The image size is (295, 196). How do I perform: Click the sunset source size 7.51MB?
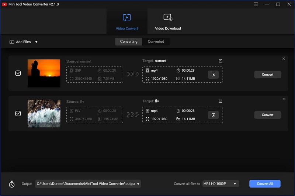pyautogui.click(x=109, y=79)
